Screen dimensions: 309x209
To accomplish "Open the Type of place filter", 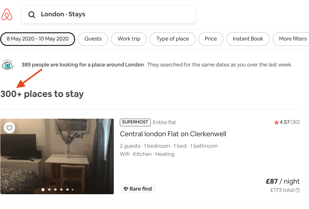I will (173, 39).
